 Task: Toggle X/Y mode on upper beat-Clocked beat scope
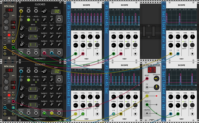90,45
